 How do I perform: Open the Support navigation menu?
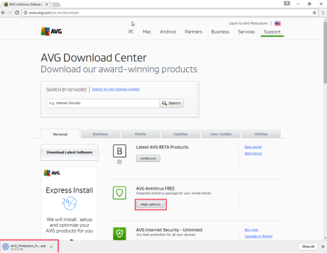click(x=272, y=32)
